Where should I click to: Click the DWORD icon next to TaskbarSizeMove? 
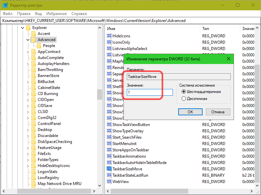pyautogui.click(x=109, y=169)
